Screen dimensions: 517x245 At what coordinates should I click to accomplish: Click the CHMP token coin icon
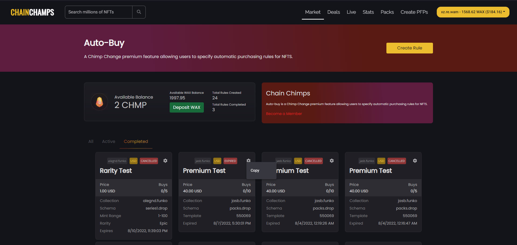click(99, 102)
